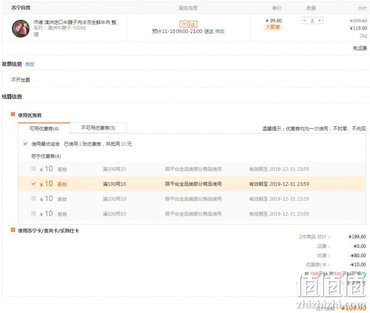Click the ¥119.60 subtotal value
370x313 pixels.
359,28
